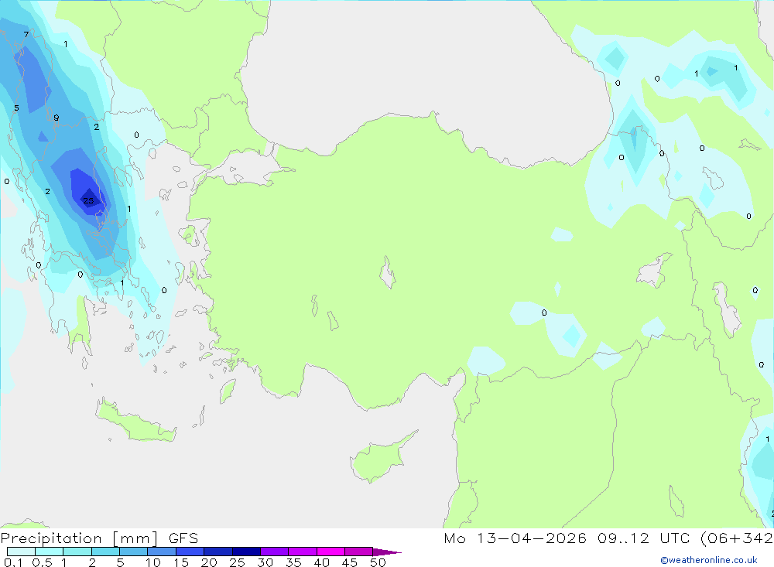Click the "5" precipitation value on map
The height and width of the screenshot is (567, 774).
point(16,108)
